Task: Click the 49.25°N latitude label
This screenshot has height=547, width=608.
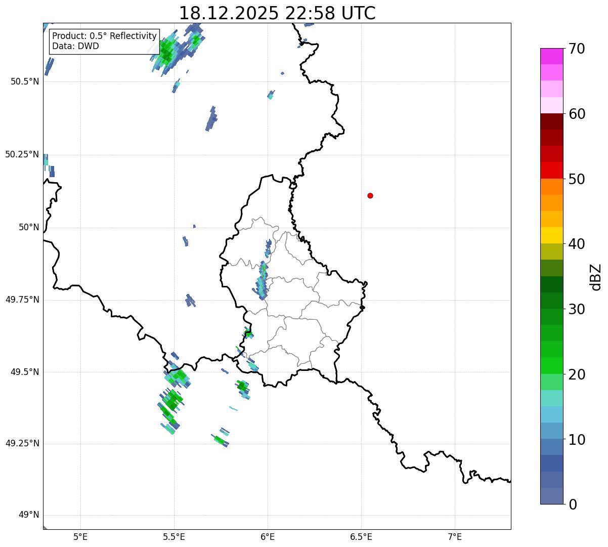Action: [22, 443]
